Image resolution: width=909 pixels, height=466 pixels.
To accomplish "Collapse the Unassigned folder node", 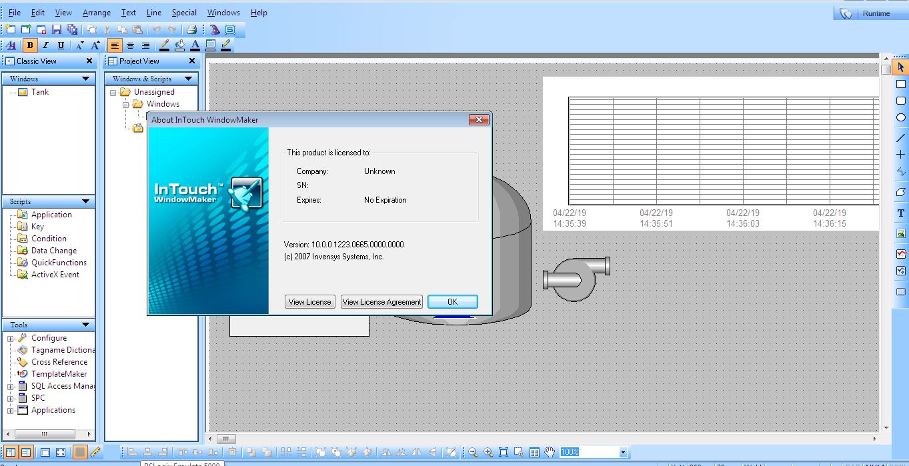I will tap(113, 92).
